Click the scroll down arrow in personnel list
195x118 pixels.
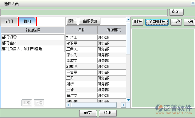pyautogui.click(x=128, y=100)
